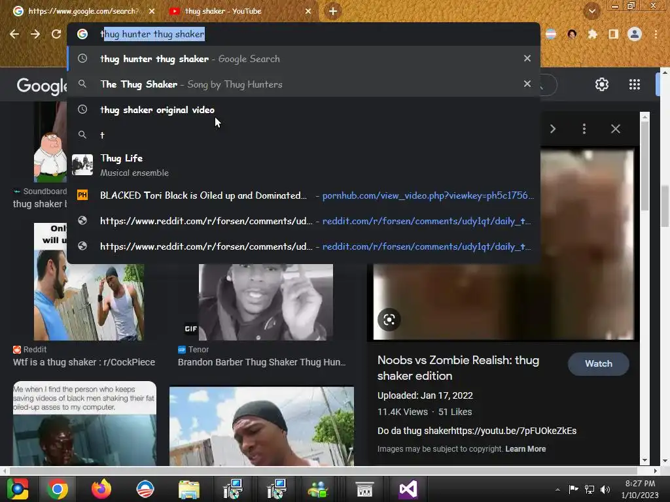Screen dimensions: 670x502
Task: Open the blue-red circular logo taskbar app
Action: click(145, 489)
